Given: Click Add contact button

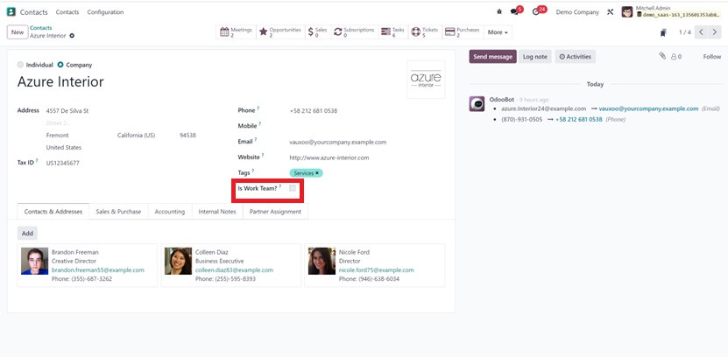Looking at the screenshot, I should click(27, 234).
